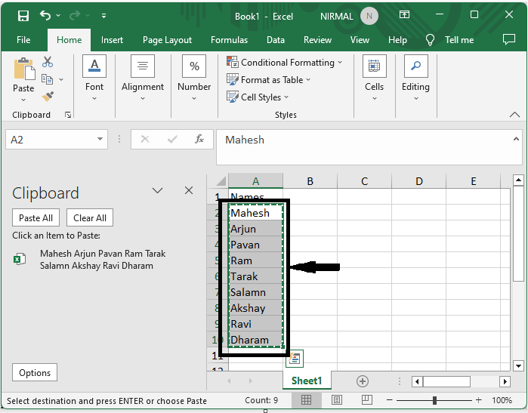This screenshot has width=528, height=413.
Task: Click the Paste clipboard icon
Action: [23, 69]
